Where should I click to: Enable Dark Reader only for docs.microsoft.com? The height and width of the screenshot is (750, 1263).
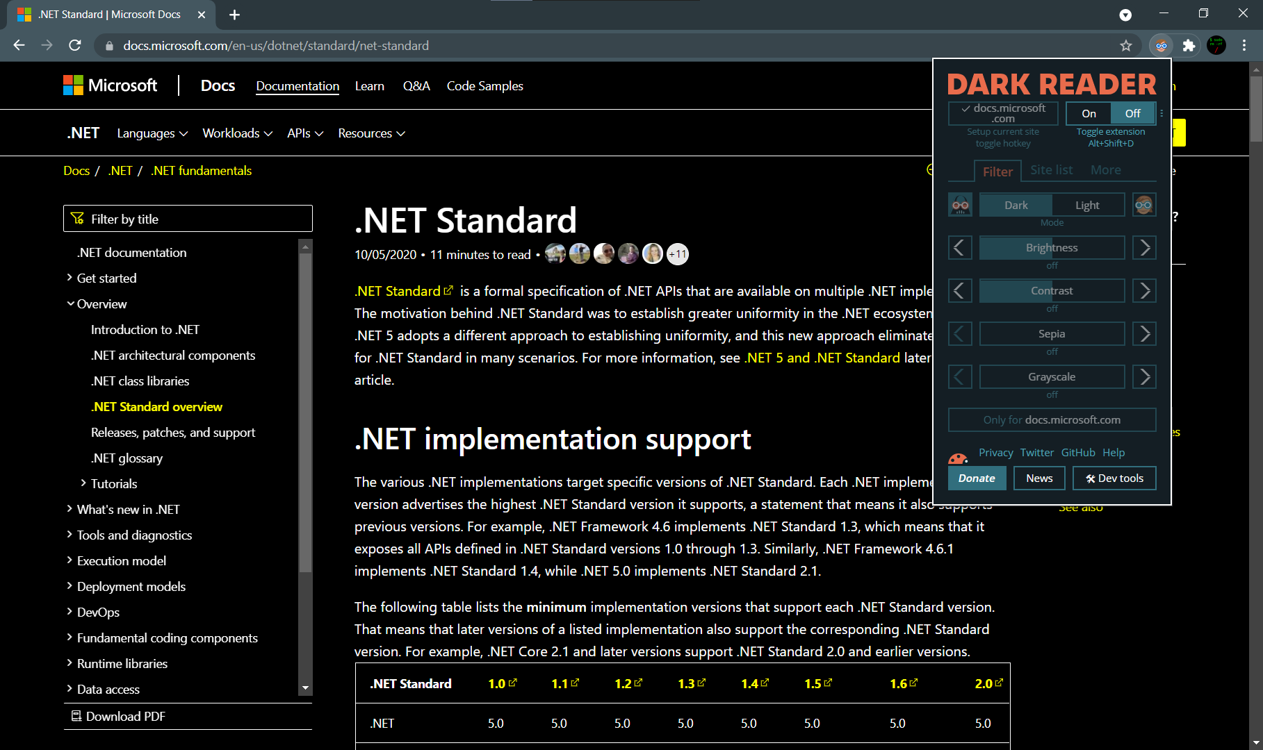pyautogui.click(x=1051, y=419)
